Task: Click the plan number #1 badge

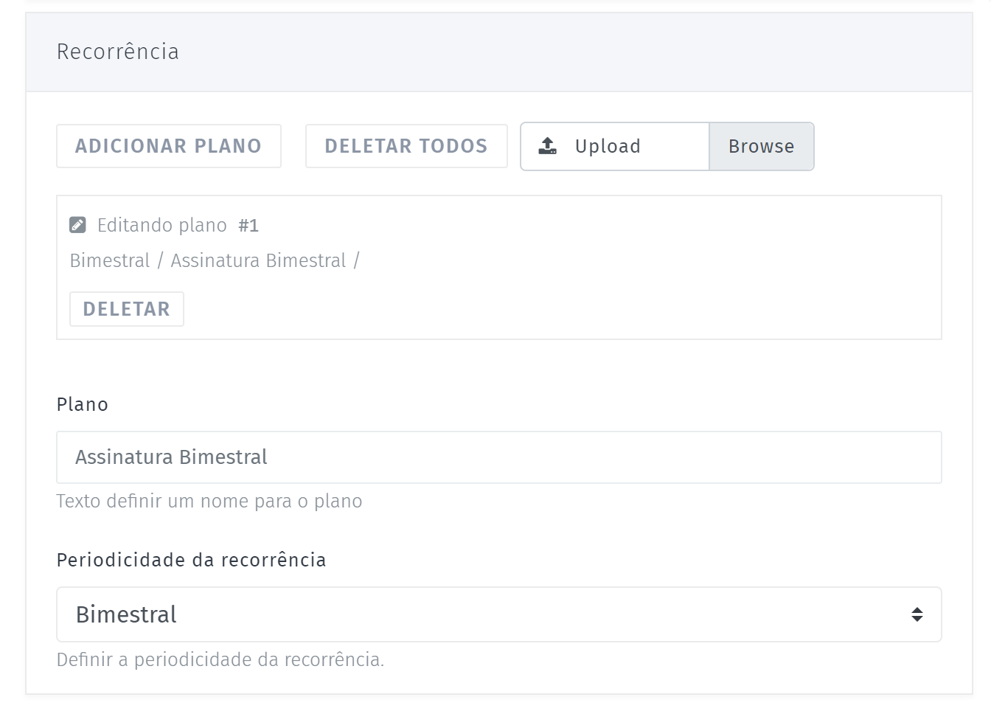Action: point(248,225)
